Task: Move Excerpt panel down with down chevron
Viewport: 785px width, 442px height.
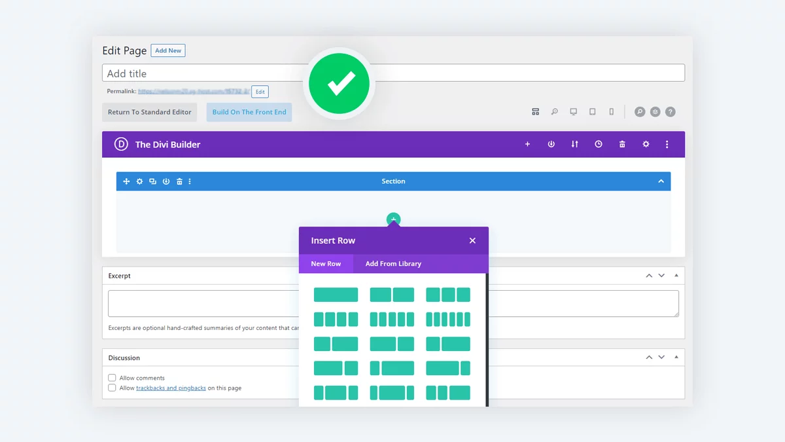Action: (661, 276)
